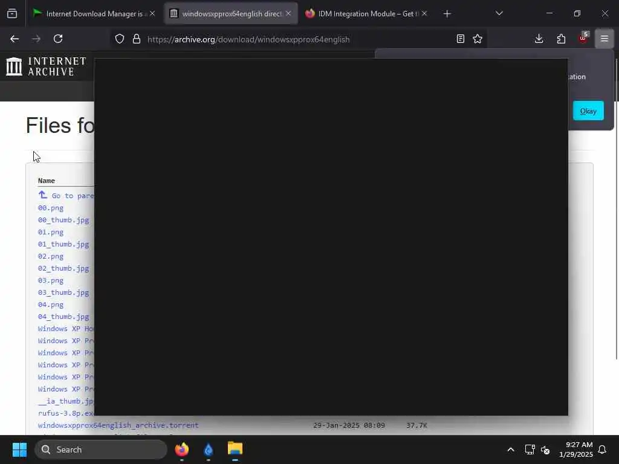
Task: Bookmark this page with the star icon
Action: (478, 39)
